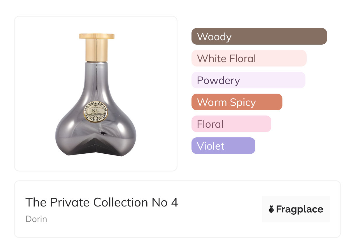This screenshot has height=252, width=355.
Task: Choose the Powdery accord bar
Action: [x=248, y=80]
